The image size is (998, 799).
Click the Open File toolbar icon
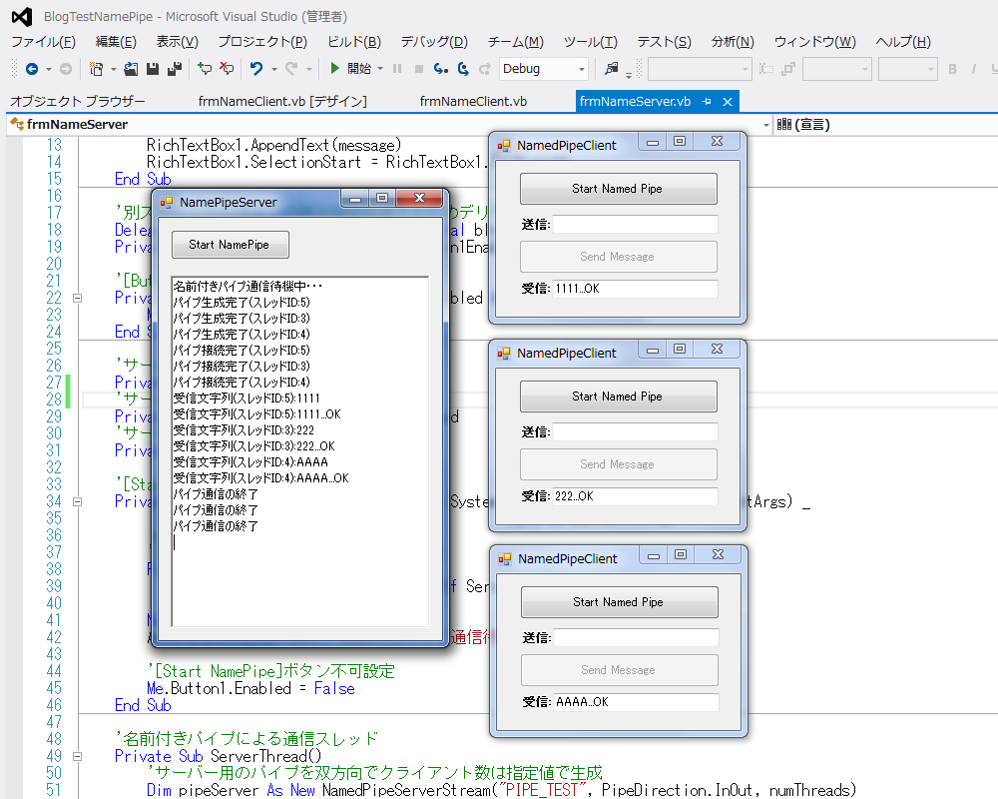click(131, 69)
